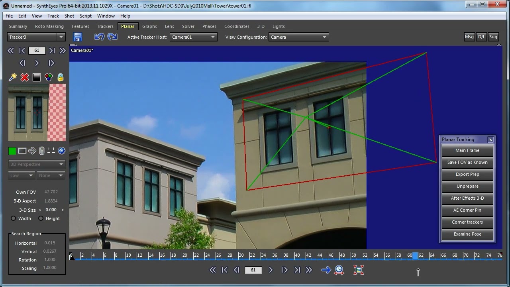Click the tracker preview thumbnail
The image size is (510, 287).
tap(37, 113)
